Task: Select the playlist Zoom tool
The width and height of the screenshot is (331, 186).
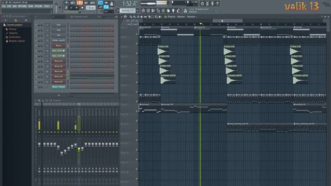Action: [x=156, y=17]
